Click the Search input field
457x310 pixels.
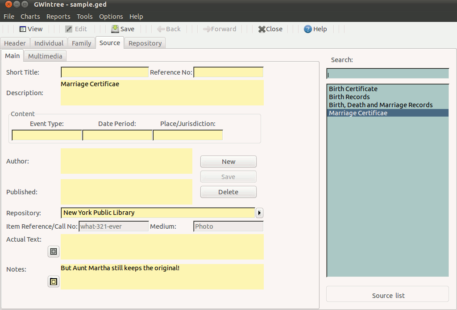tap(388, 74)
